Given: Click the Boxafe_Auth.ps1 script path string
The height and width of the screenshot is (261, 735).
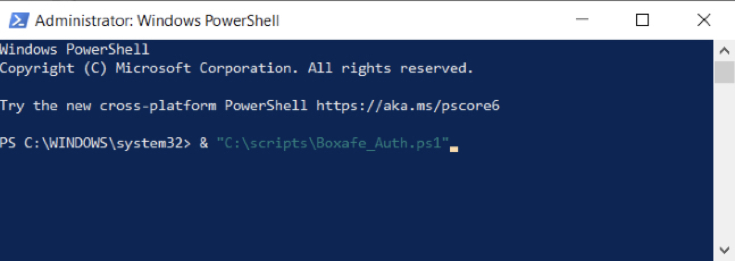Looking at the screenshot, I should click(x=333, y=143).
